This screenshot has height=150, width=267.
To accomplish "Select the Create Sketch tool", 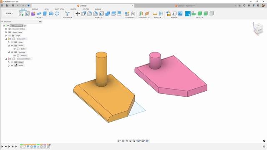I will [21, 14].
